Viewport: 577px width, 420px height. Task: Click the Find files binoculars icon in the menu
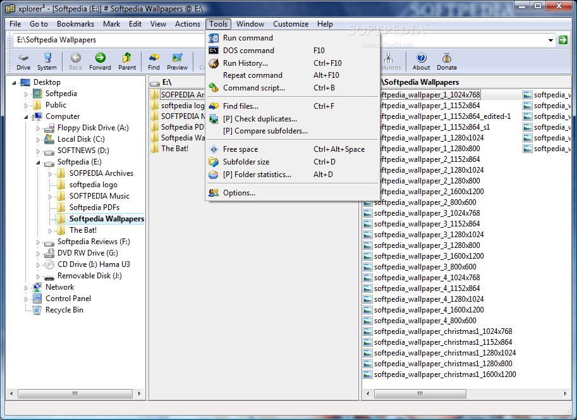[x=214, y=106]
